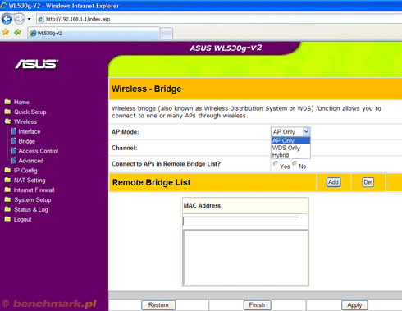Click the Status & Log folder icon
The image size is (402, 311).
tap(7, 209)
